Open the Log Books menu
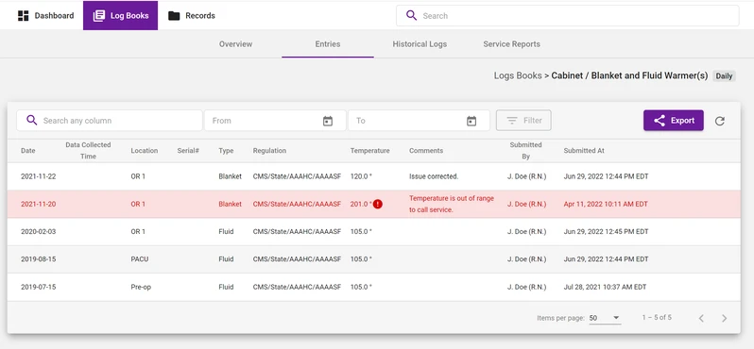 coord(120,15)
